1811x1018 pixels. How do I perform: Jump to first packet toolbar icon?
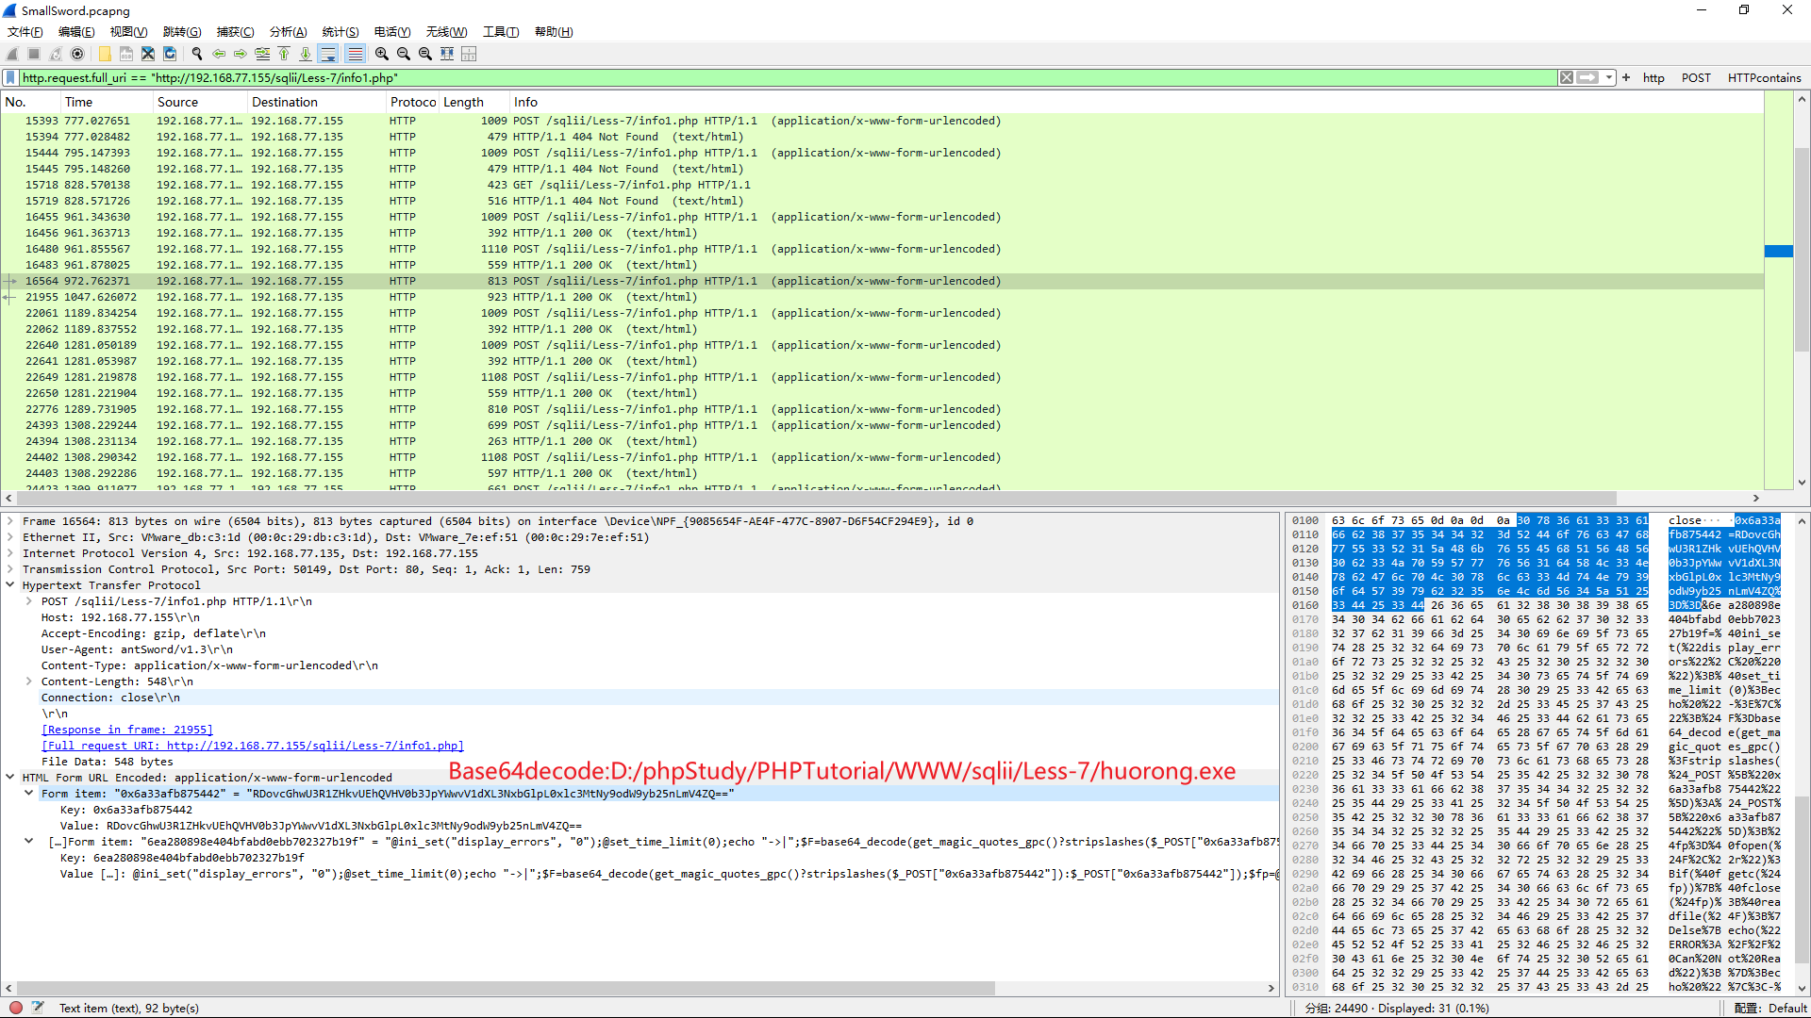point(284,54)
